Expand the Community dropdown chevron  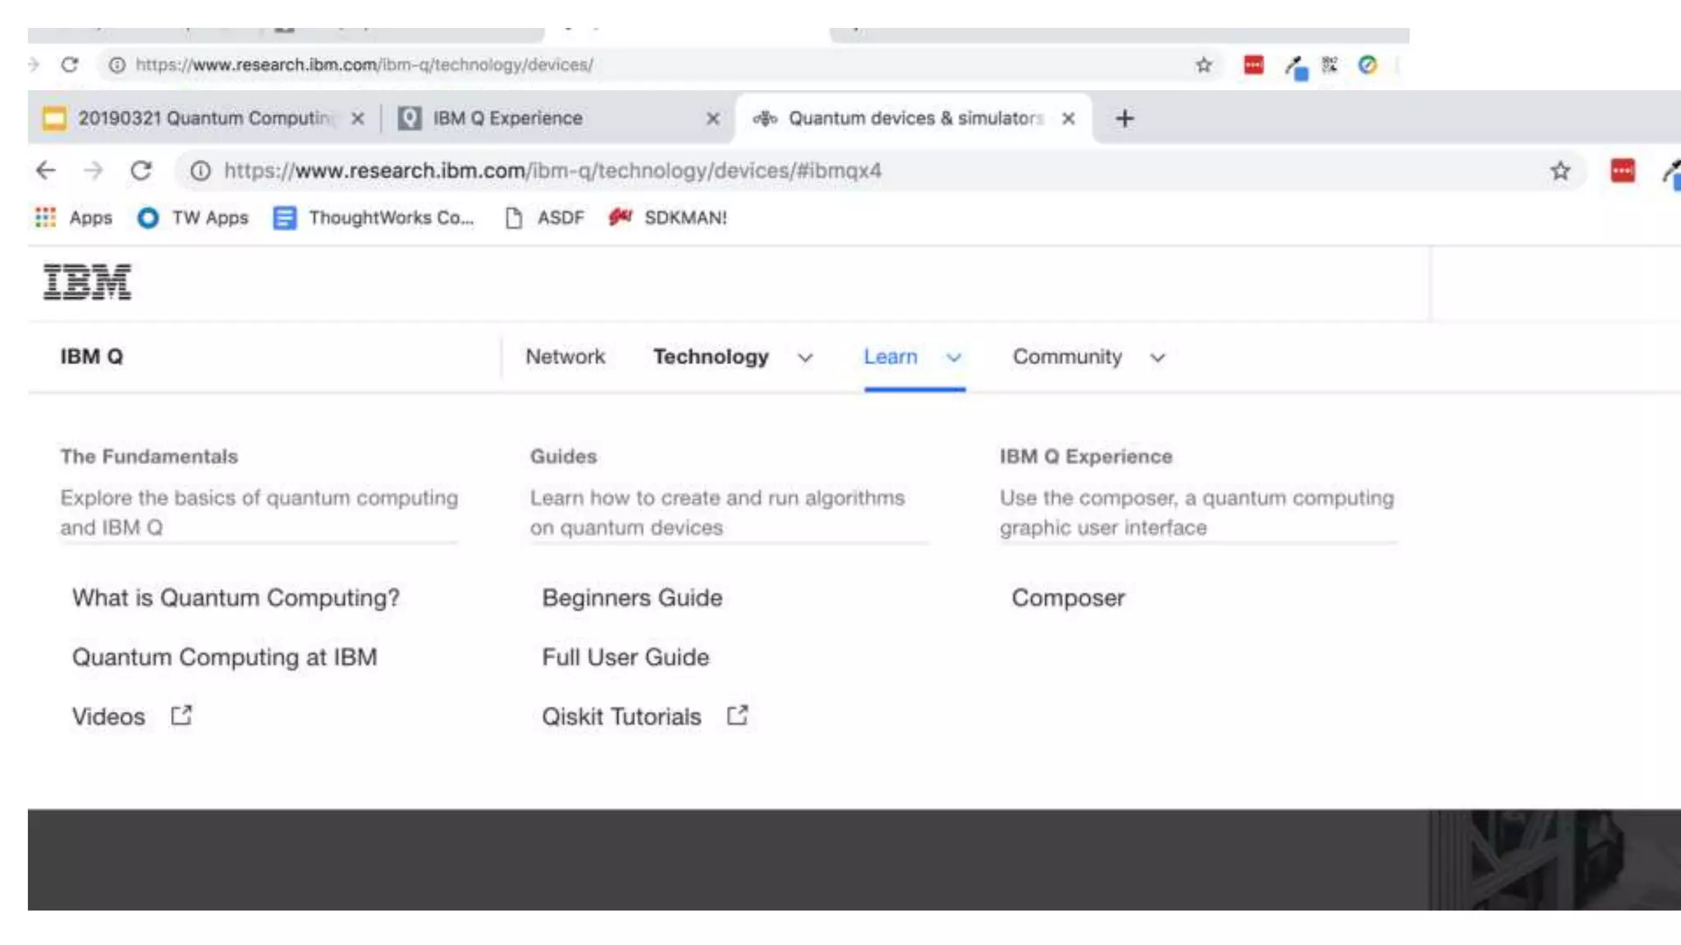click(1157, 358)
